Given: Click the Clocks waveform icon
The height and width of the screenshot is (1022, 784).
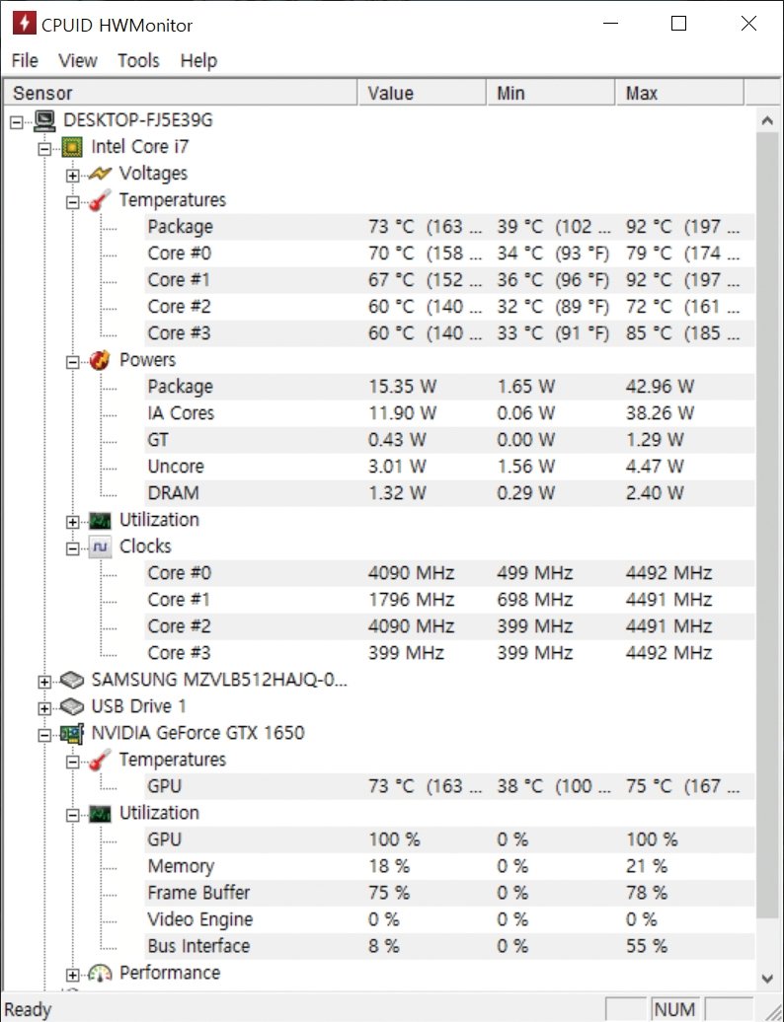Looking at the screenshot, I should tap(100, 547).
